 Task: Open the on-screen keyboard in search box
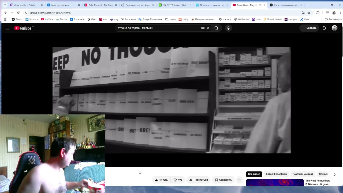[203, 28]
